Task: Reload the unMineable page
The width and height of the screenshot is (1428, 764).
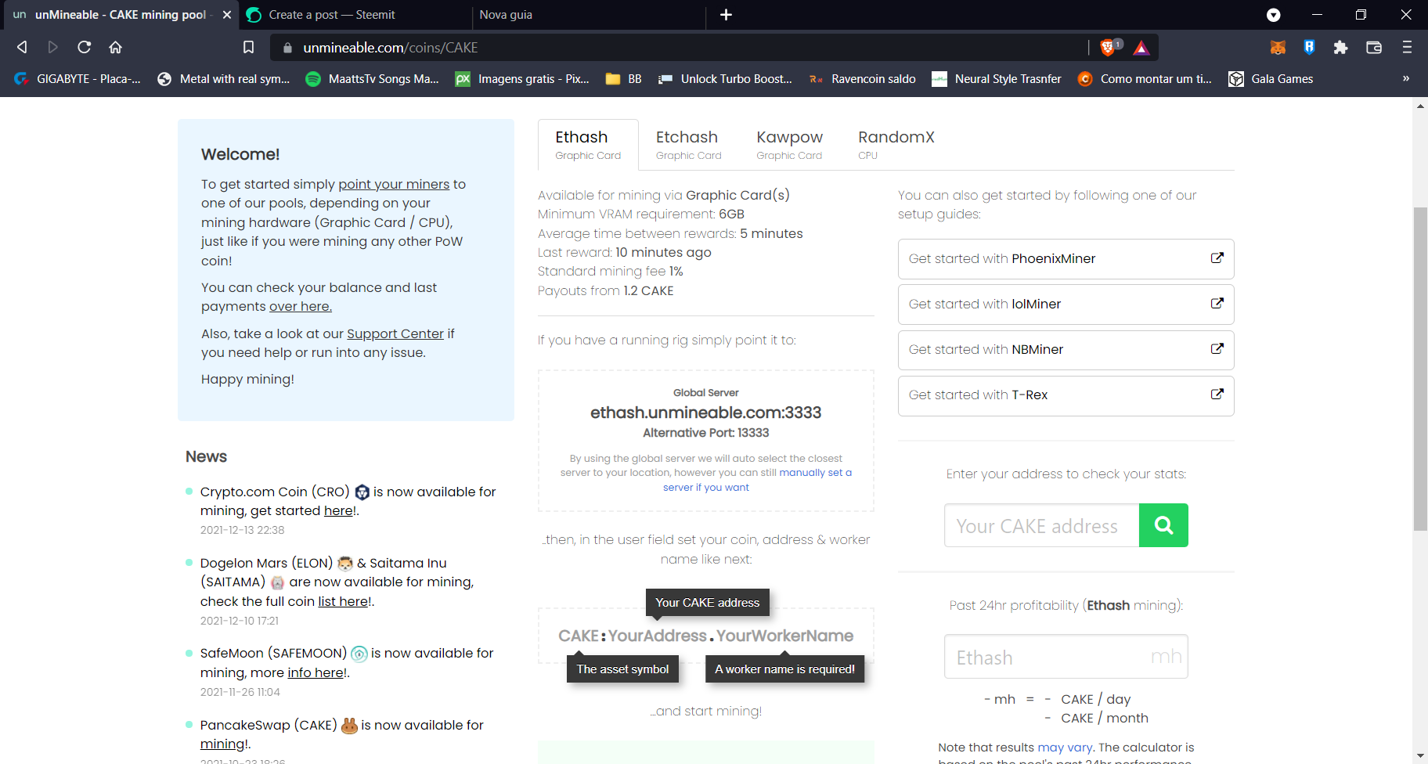Action: point(84,47)
